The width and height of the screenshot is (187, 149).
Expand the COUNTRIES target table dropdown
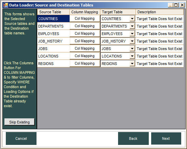132,19
